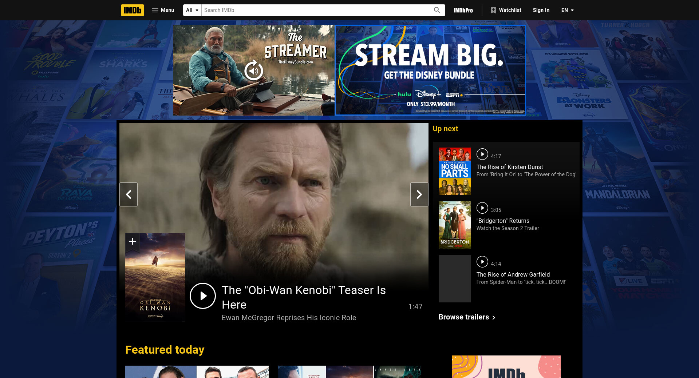
Task: Add Obi-Wan Kenobi to watchlist with plus icon
Action: (133, 241)
